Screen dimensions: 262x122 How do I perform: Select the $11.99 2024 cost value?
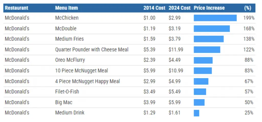[176, 49]
